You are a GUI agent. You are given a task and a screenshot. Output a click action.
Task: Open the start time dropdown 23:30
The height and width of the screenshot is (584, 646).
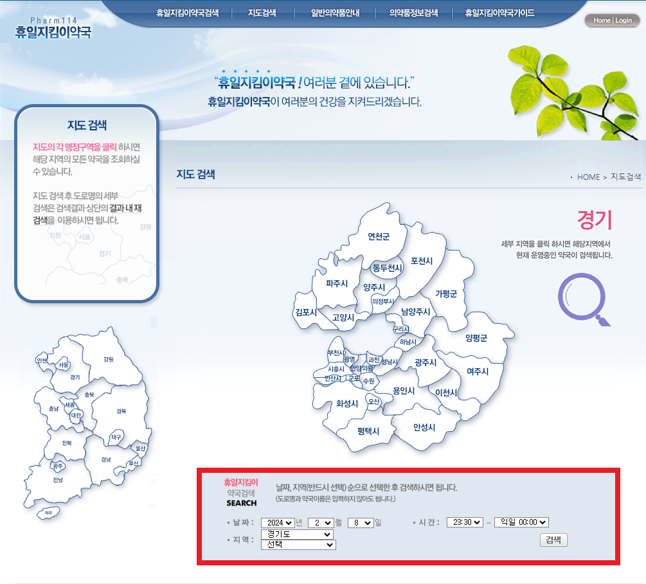[465, 522]
